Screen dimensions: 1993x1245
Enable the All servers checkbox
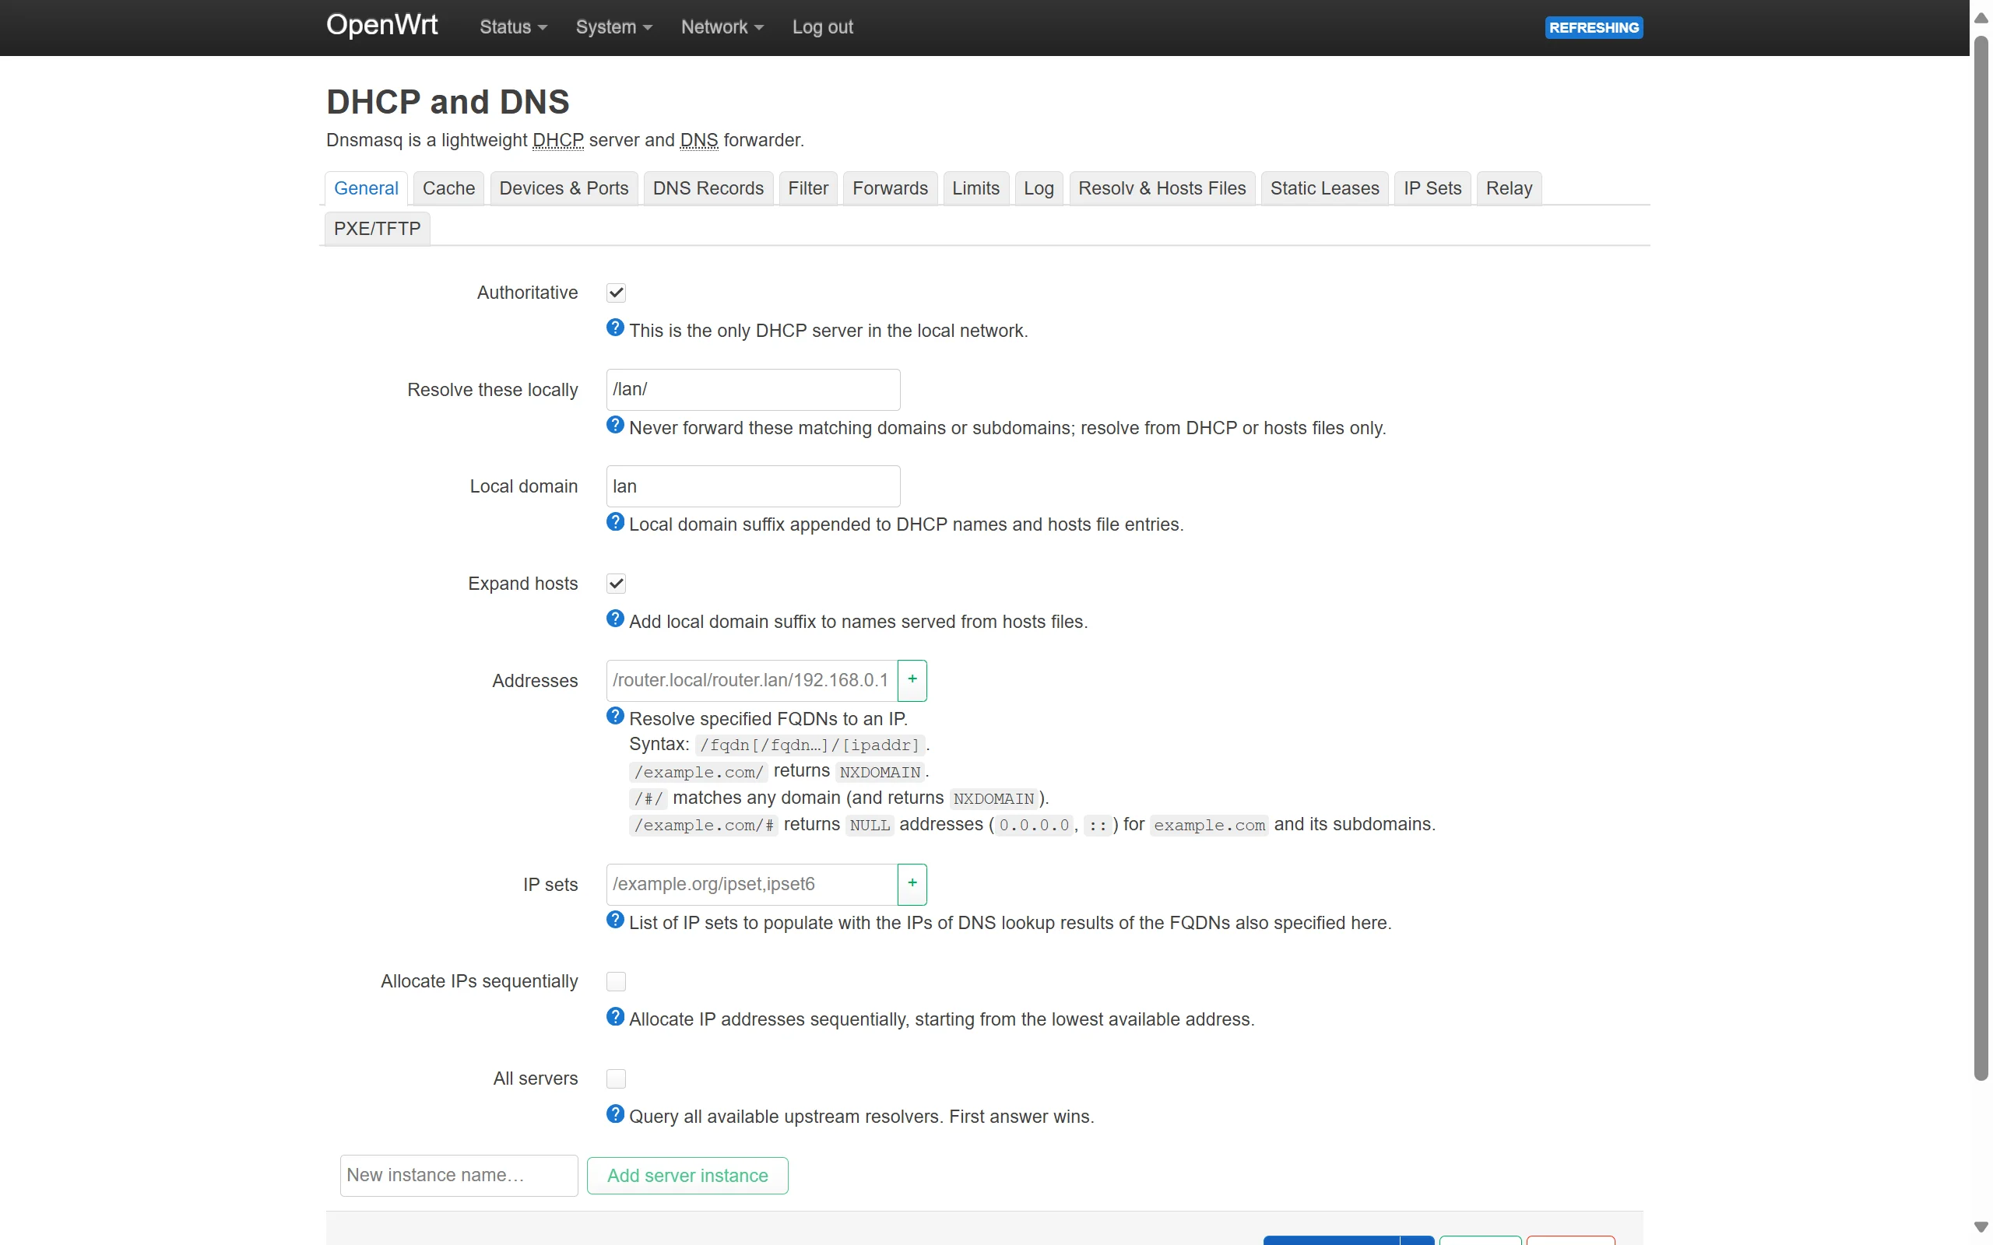(x=616, y=1078)
